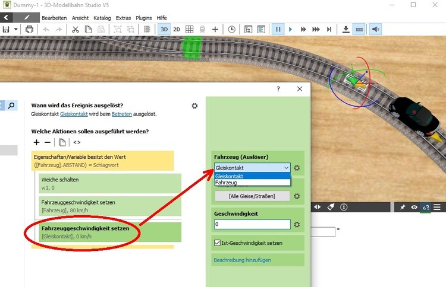Pause the simulation
This screenshot has height=287, width=446.
coord(278,29)
